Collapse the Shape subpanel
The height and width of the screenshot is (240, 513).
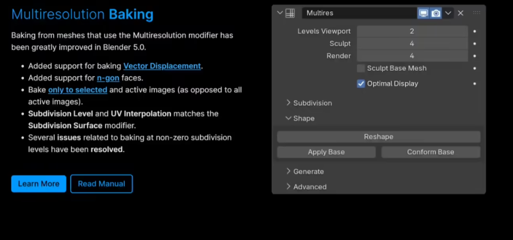pos(300,118)
